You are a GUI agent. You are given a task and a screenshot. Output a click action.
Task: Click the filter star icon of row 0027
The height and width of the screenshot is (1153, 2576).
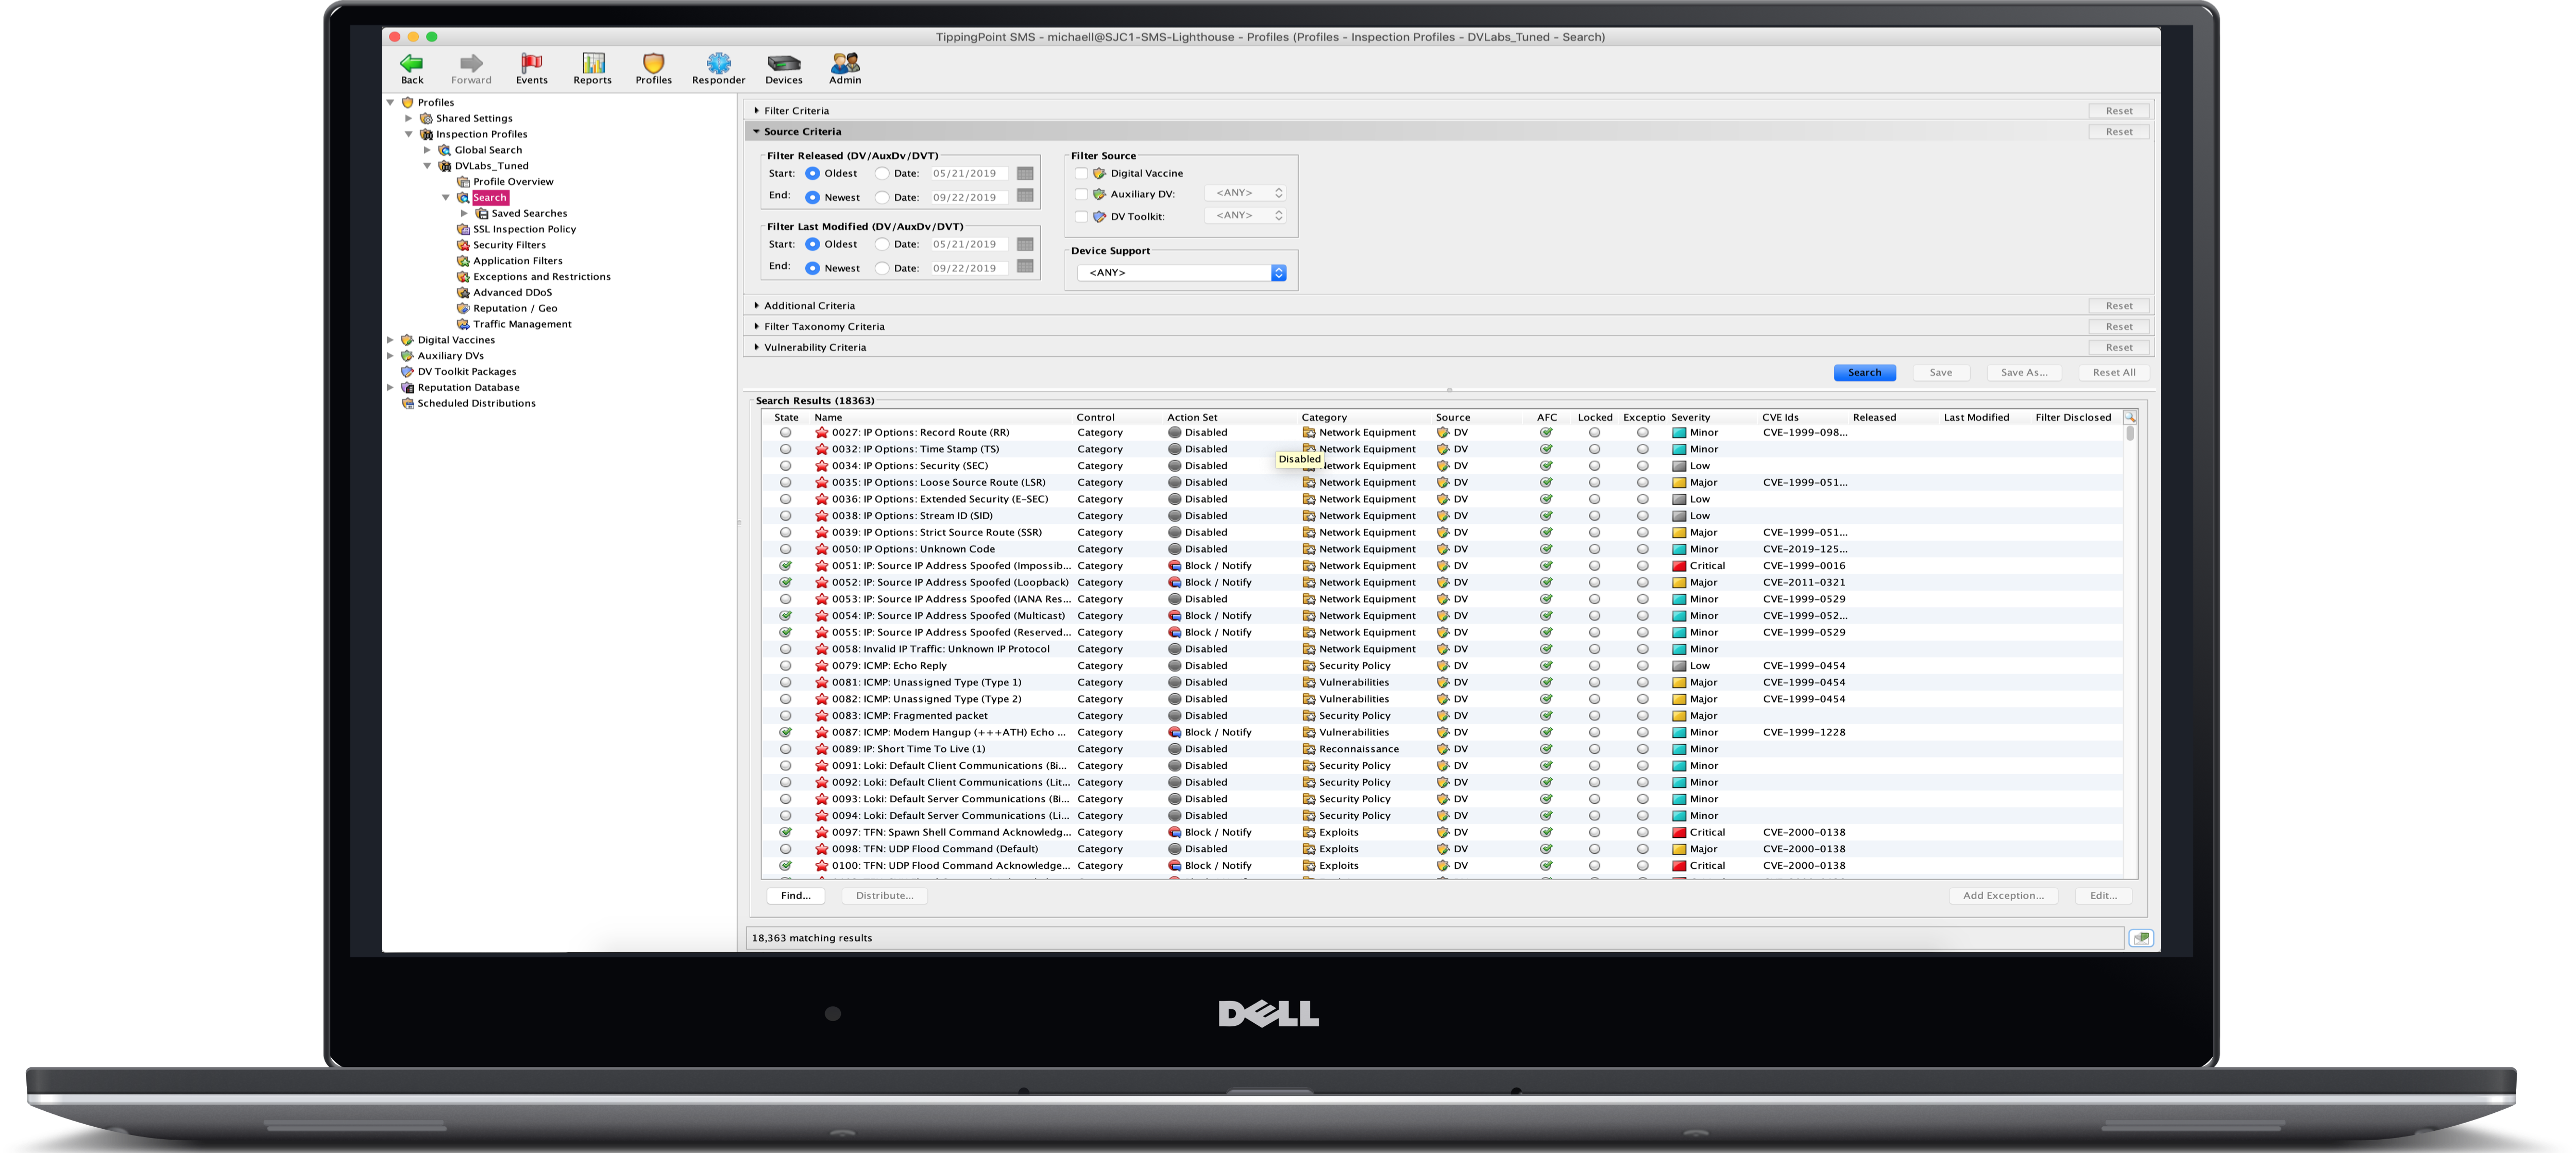pos(821,433)
